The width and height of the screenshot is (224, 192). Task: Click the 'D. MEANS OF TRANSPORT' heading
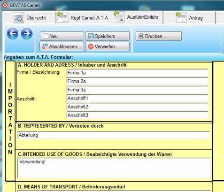(71, 187)
